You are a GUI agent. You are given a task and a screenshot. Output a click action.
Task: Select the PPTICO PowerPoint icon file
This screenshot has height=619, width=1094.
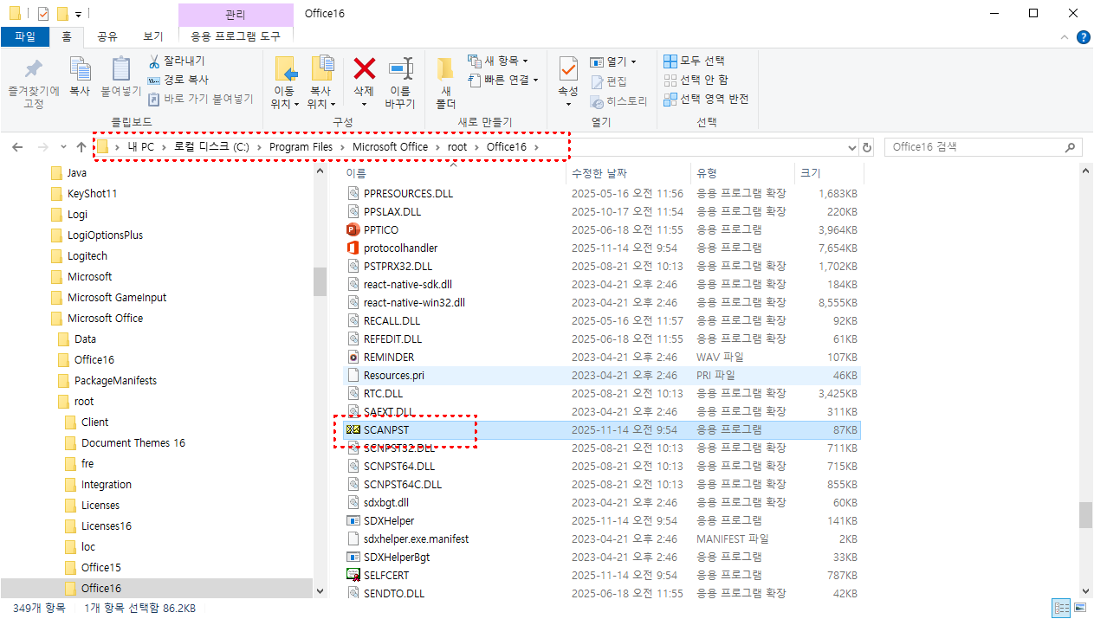coord(381,229)
